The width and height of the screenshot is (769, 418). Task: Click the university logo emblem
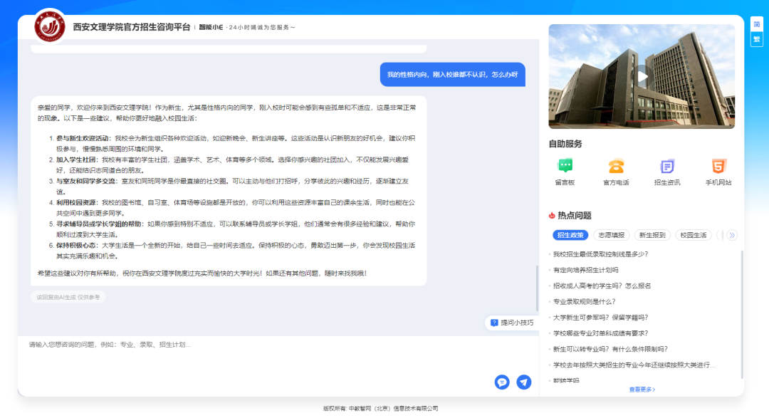tap(50, 26)
